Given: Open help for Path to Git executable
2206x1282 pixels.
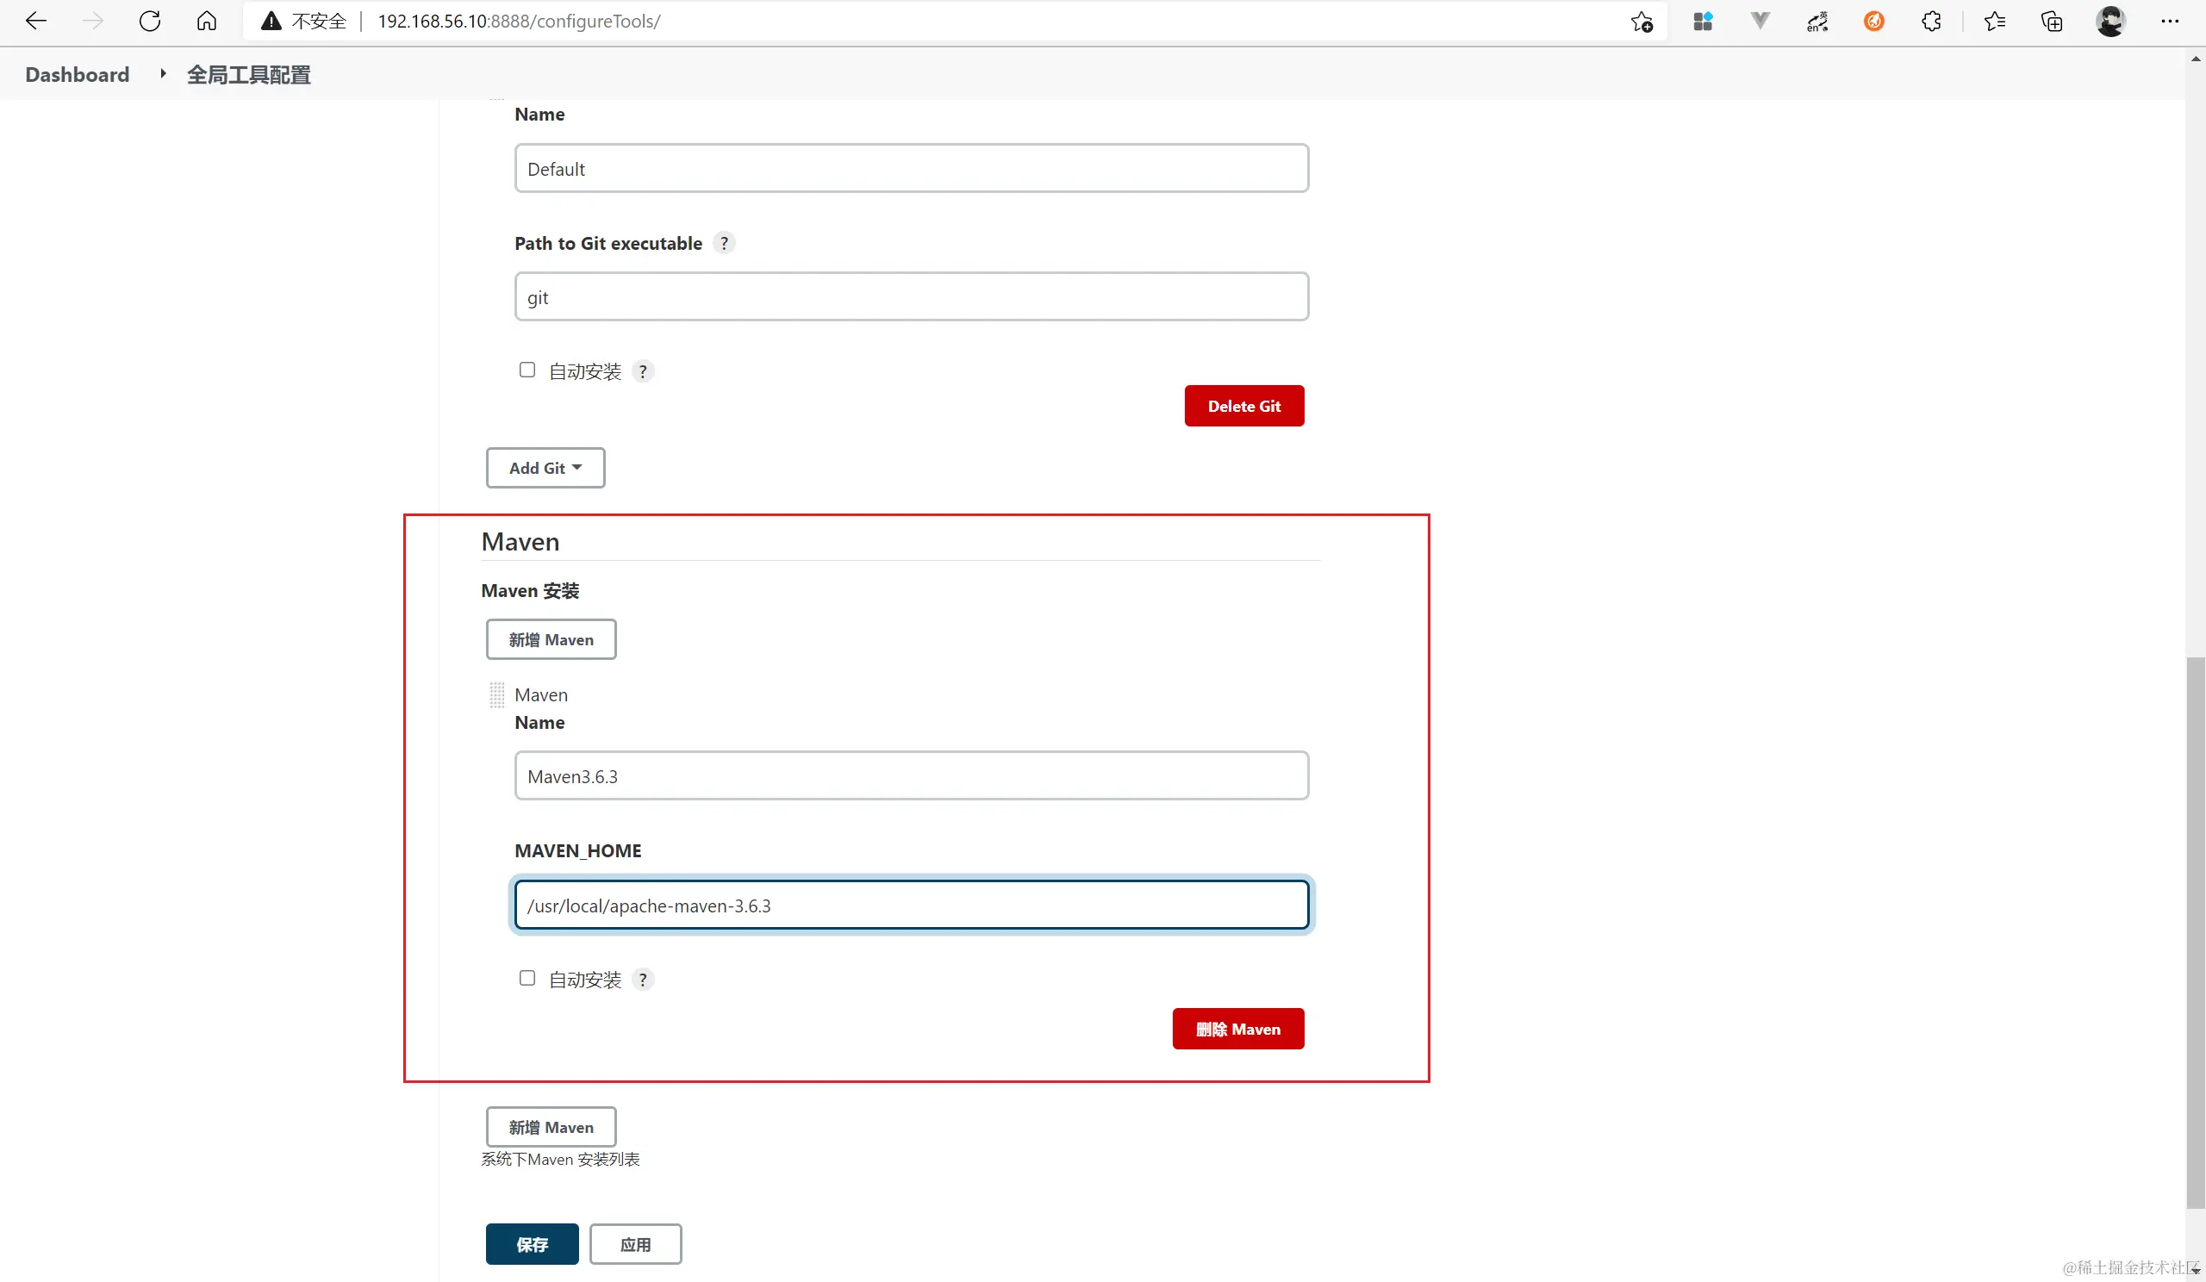Looking at the screenshot, I should (x=724, y=243).
